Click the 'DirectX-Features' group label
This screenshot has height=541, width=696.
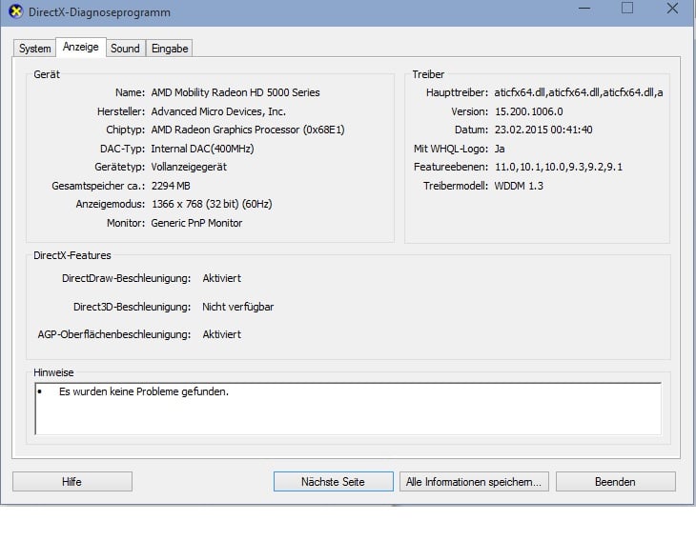[x=72, y=255]
